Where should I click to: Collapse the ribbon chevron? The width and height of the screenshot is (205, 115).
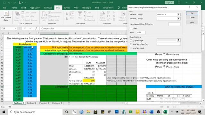[x=203, y=24]
